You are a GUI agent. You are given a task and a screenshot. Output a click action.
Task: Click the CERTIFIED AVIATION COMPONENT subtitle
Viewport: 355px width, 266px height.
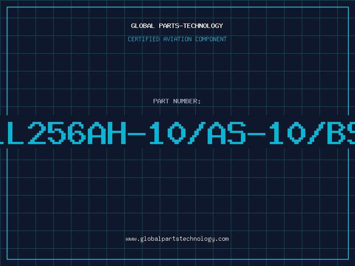[177, 39]
